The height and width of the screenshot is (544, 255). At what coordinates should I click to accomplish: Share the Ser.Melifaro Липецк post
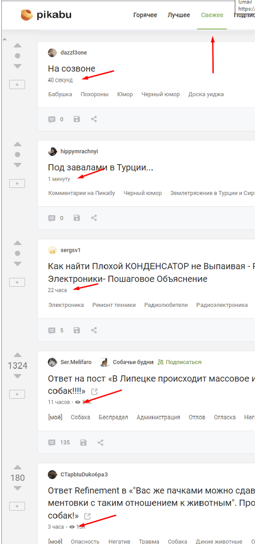pos(100,442)
